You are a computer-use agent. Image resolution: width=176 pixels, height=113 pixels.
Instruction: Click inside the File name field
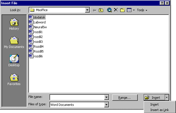click(77, 97)
